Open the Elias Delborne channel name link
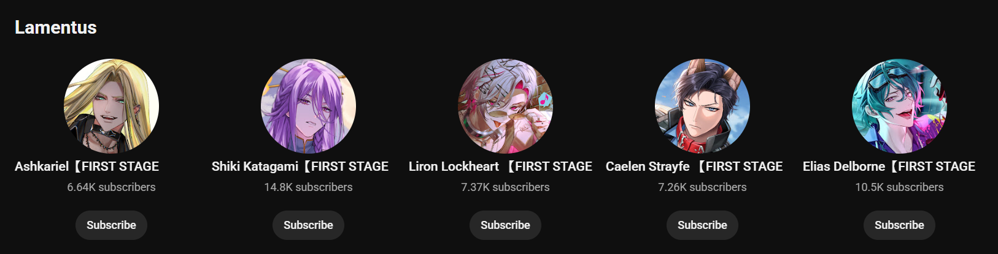998x254 pixels. coord(889,166)
